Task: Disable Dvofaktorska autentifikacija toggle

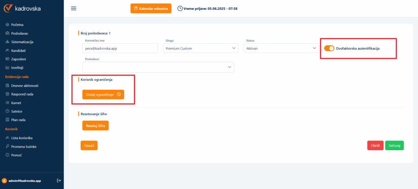Action: [x=329, y=48]
